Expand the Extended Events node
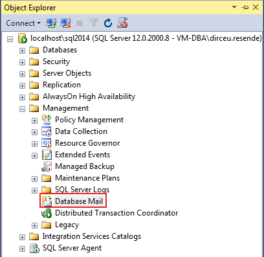This screenshot has width=264, height=257. [34, 155]
